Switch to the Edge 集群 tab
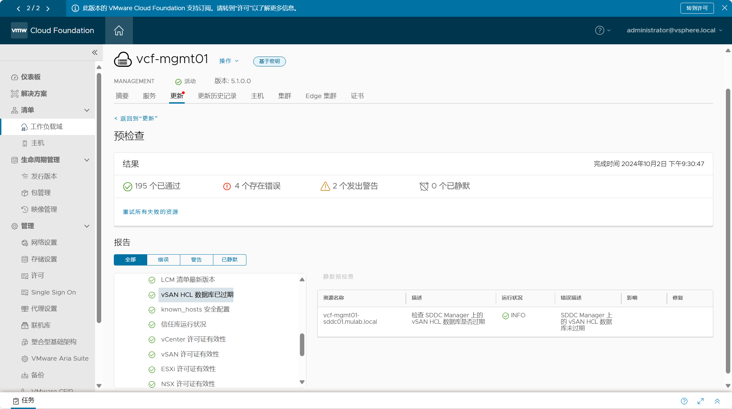732x409 pixels. point(321,96)
